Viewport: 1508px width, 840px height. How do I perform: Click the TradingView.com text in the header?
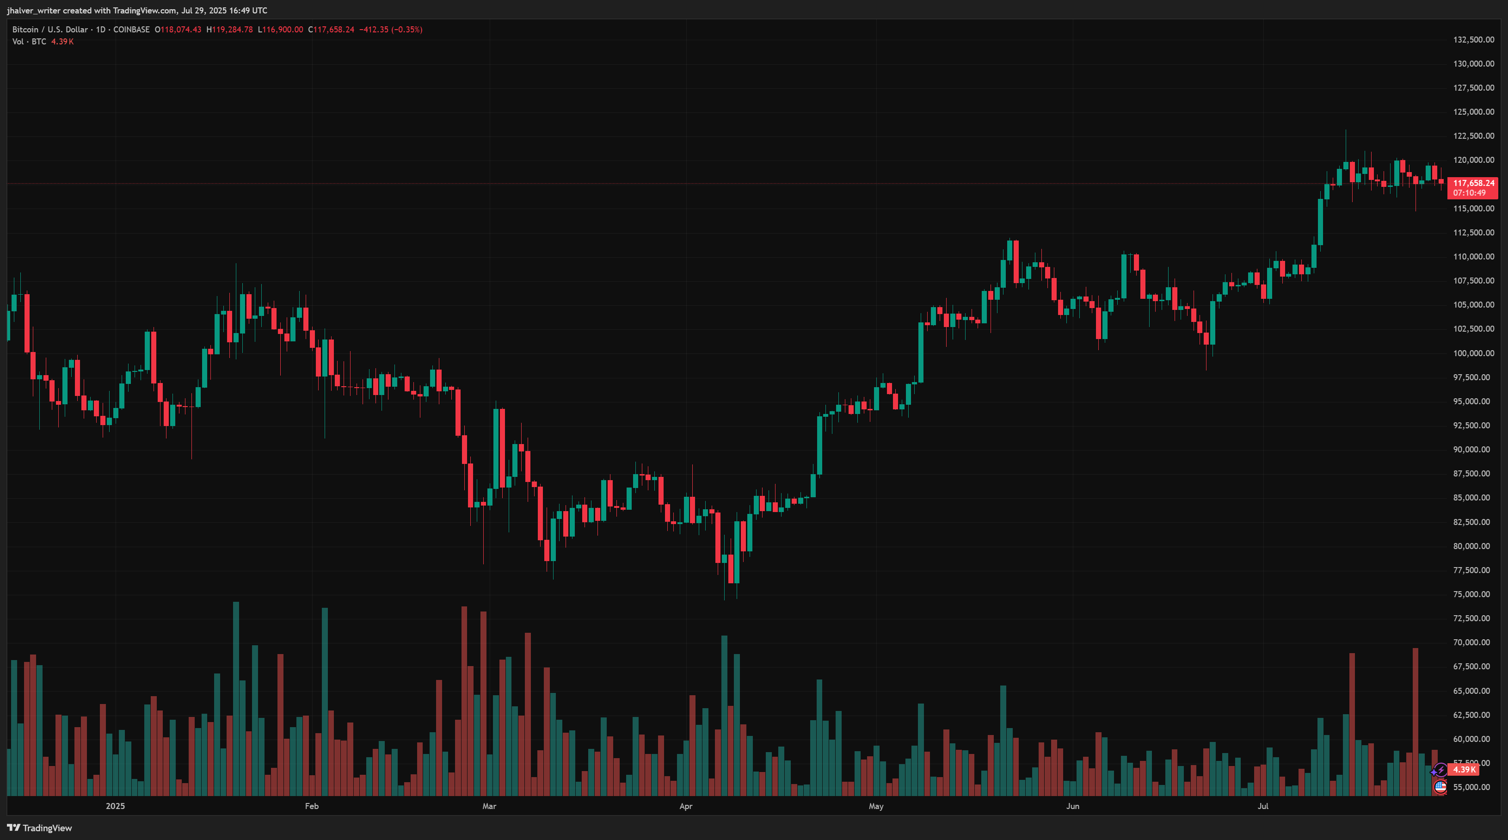click(x=144, y=11)
